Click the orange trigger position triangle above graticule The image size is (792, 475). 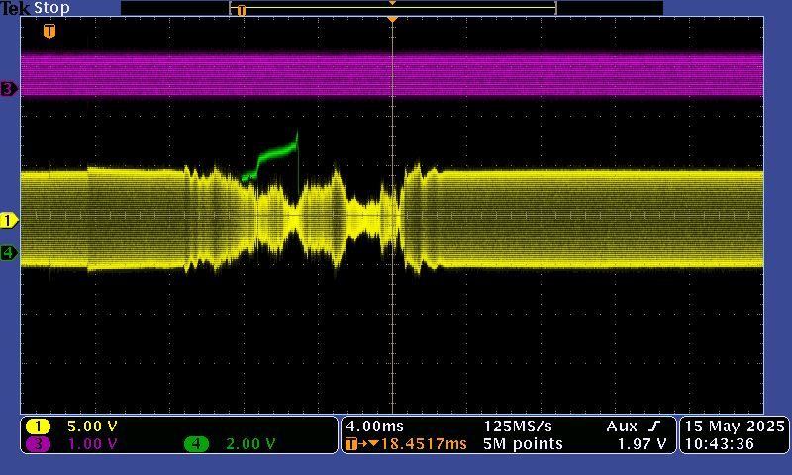pos(392,20)
